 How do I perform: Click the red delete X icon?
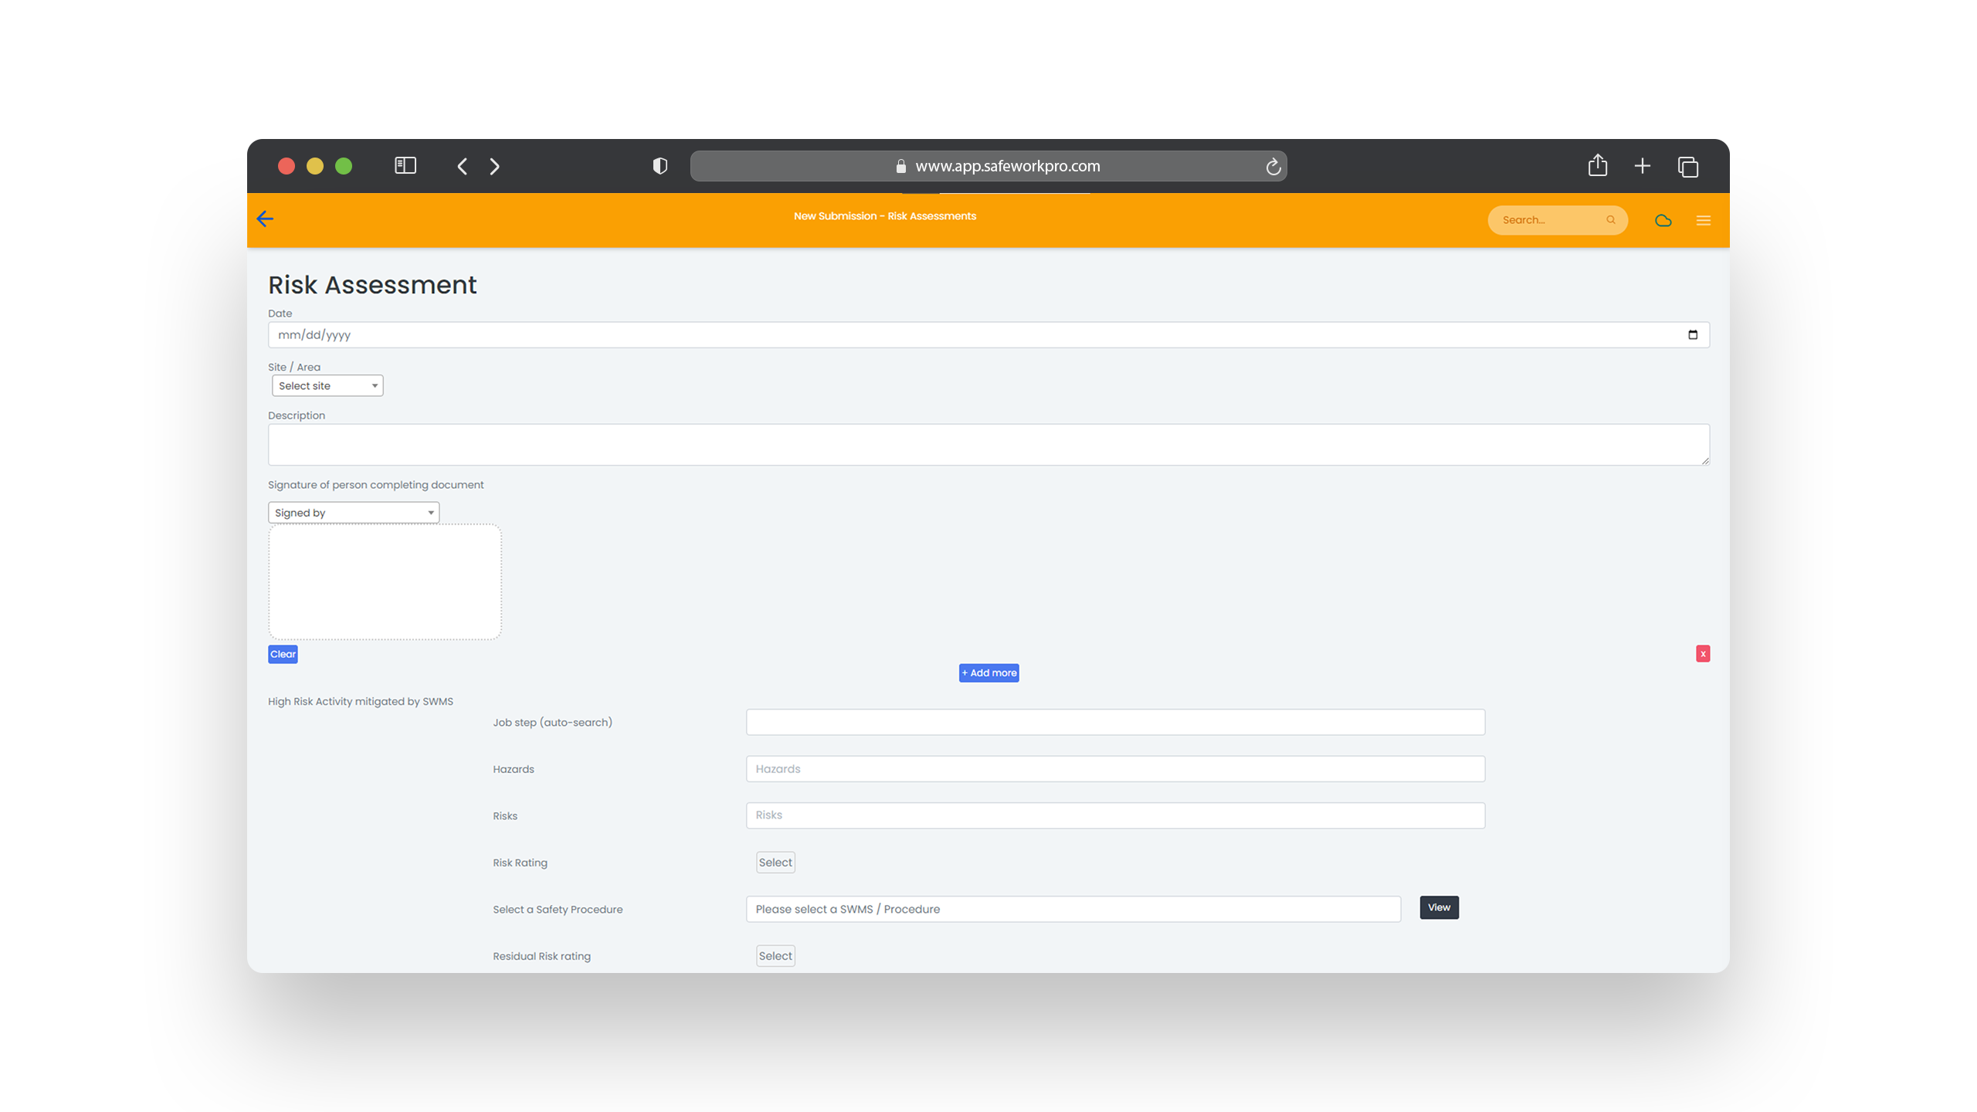[1703, 653]
